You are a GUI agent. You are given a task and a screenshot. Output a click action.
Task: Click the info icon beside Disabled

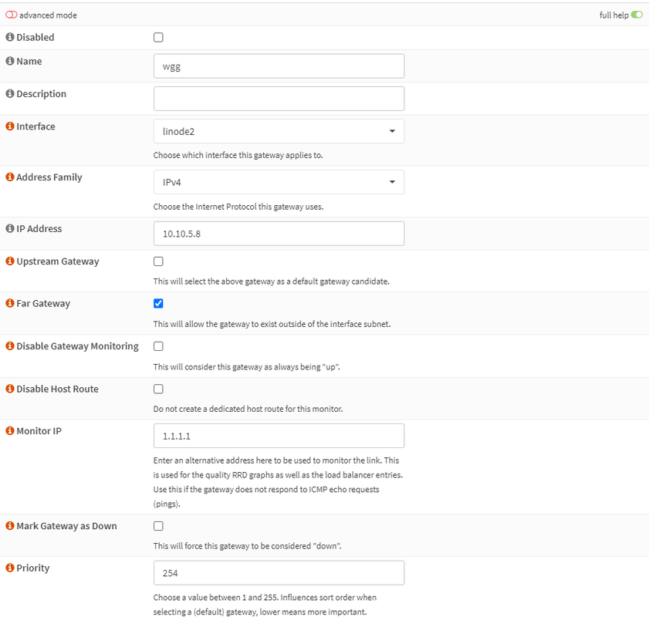[x=10, y=37]
